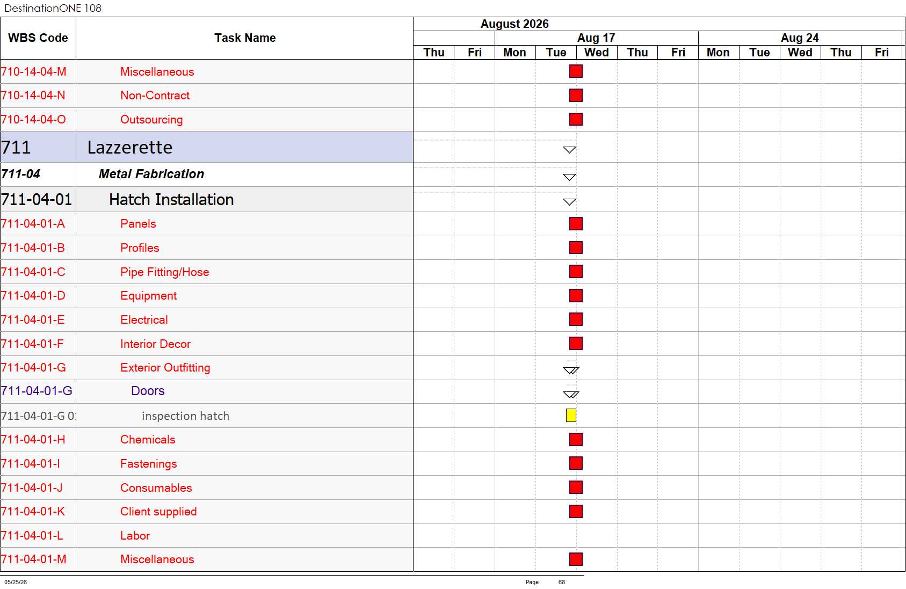
Task: Click the Hatch Installation summary triangle marker
Action: click(569, 202)
